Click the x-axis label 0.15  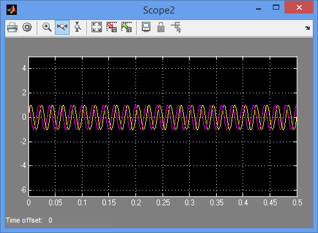[109, 203]
